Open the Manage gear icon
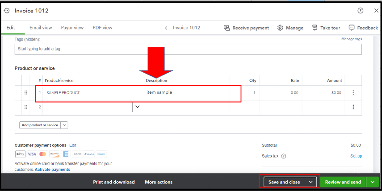The width and height of the screenshot is (382, 191). (x=280, y=28)
